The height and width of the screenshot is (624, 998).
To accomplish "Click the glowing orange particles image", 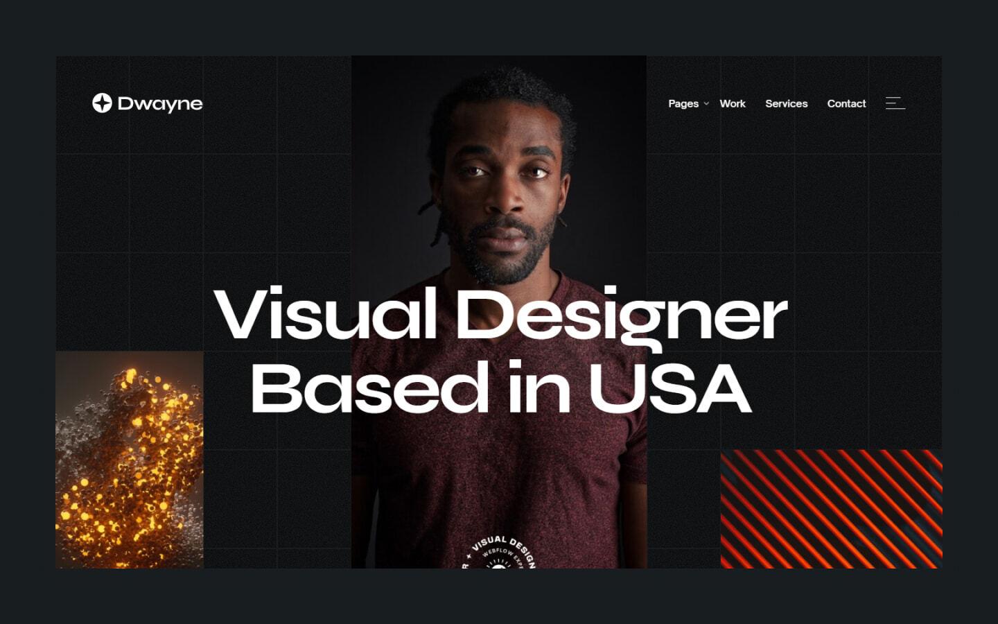I will 128,461.
